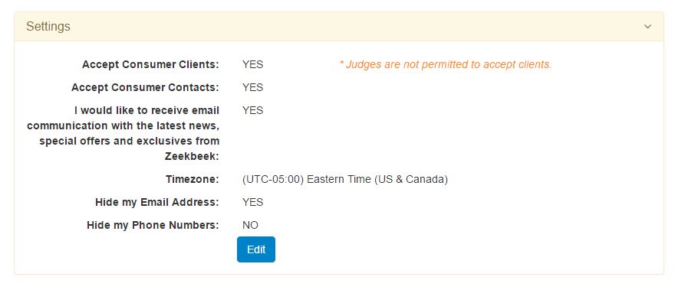Click the blue Edit button
The image size is (675, 290).
pos(256,249)
